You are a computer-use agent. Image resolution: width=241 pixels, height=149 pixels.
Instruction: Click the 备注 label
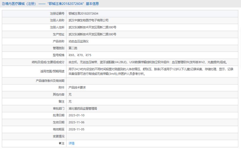coord(62,101)
